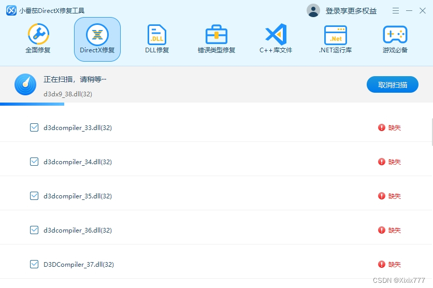
Task: Click 取消扫描 to cancel the scan
Action: point(393,84)
